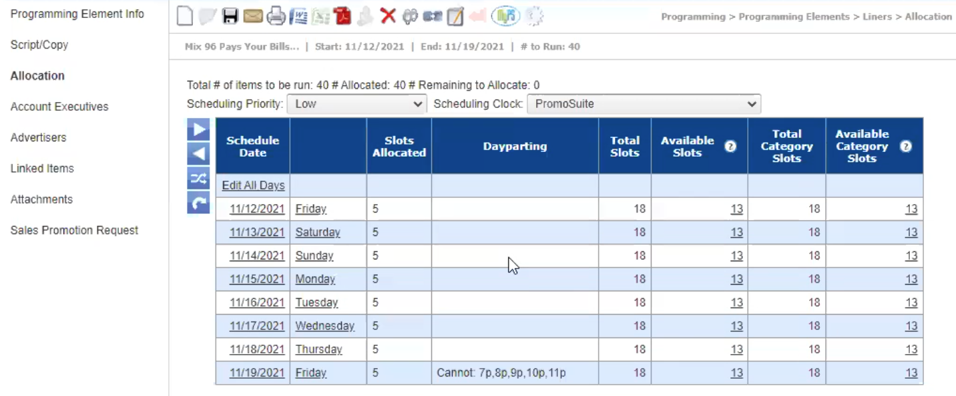
Task: Click Available Slots 13 in Monday row
Action: (x=736, y=279)
